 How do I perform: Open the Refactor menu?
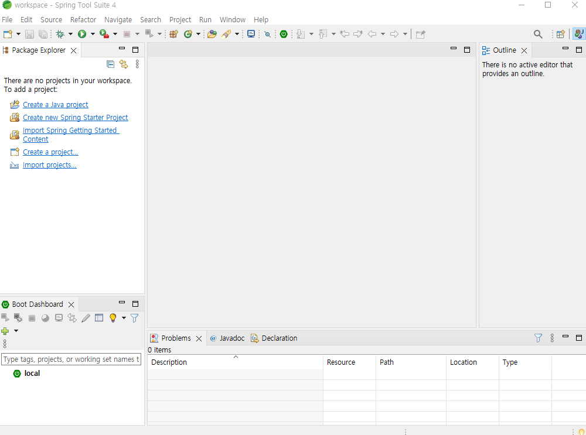tap(83, 19)
